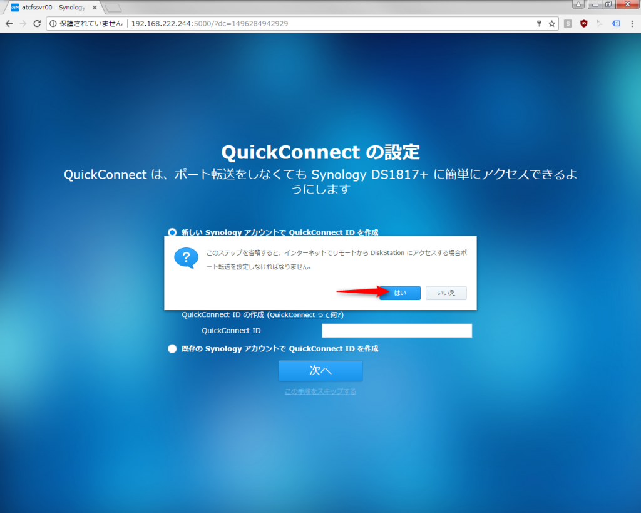Open a new browser tab
Image resolution: width=641 pixels, height=513 pixels.
pyautogui.click(x=113, y=8)
